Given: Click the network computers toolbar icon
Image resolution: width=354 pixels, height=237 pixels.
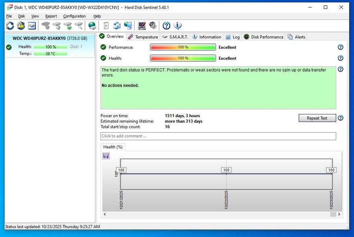Looking at the screenshot, I should click(128, 26).
